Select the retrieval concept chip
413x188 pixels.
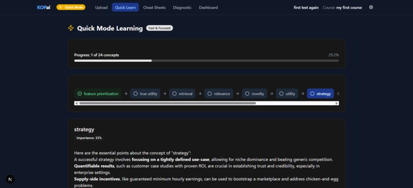point(182,93)
